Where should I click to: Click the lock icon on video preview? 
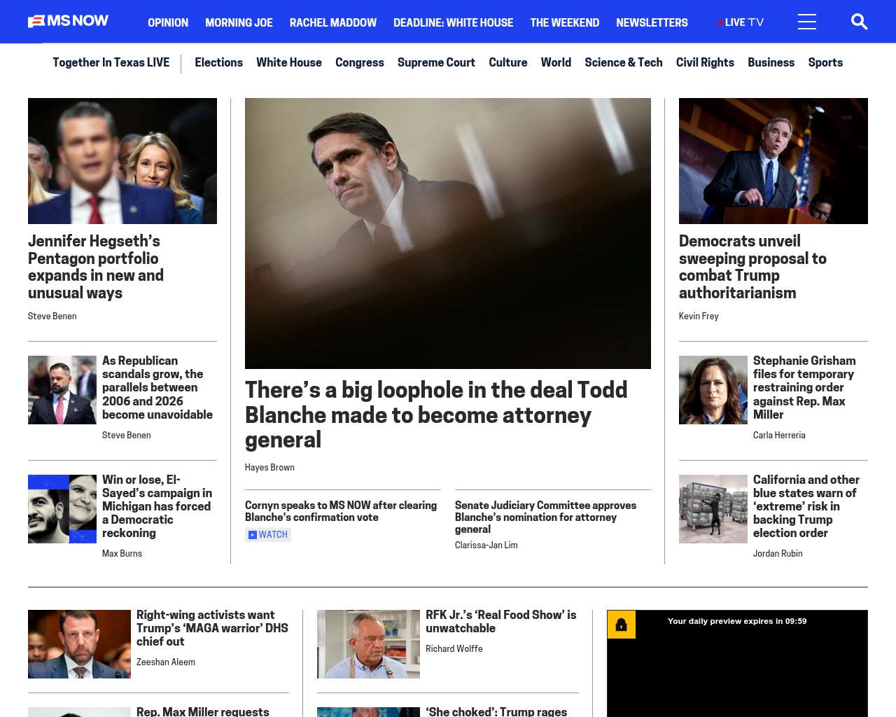coord(621,625)
